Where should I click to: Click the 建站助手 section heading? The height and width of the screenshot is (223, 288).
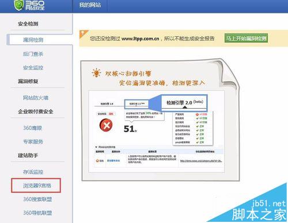(x=28, y=155)
